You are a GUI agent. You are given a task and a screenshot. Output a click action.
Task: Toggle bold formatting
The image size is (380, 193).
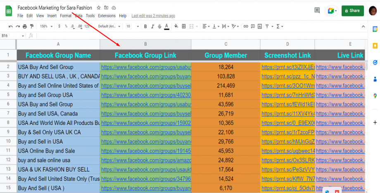click(x=145, y=26)
